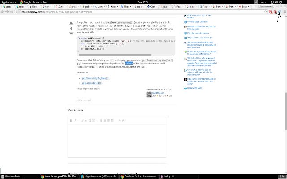Open external USB hard drive Linux question
287x179 pixels.
(x=200, y=72)
